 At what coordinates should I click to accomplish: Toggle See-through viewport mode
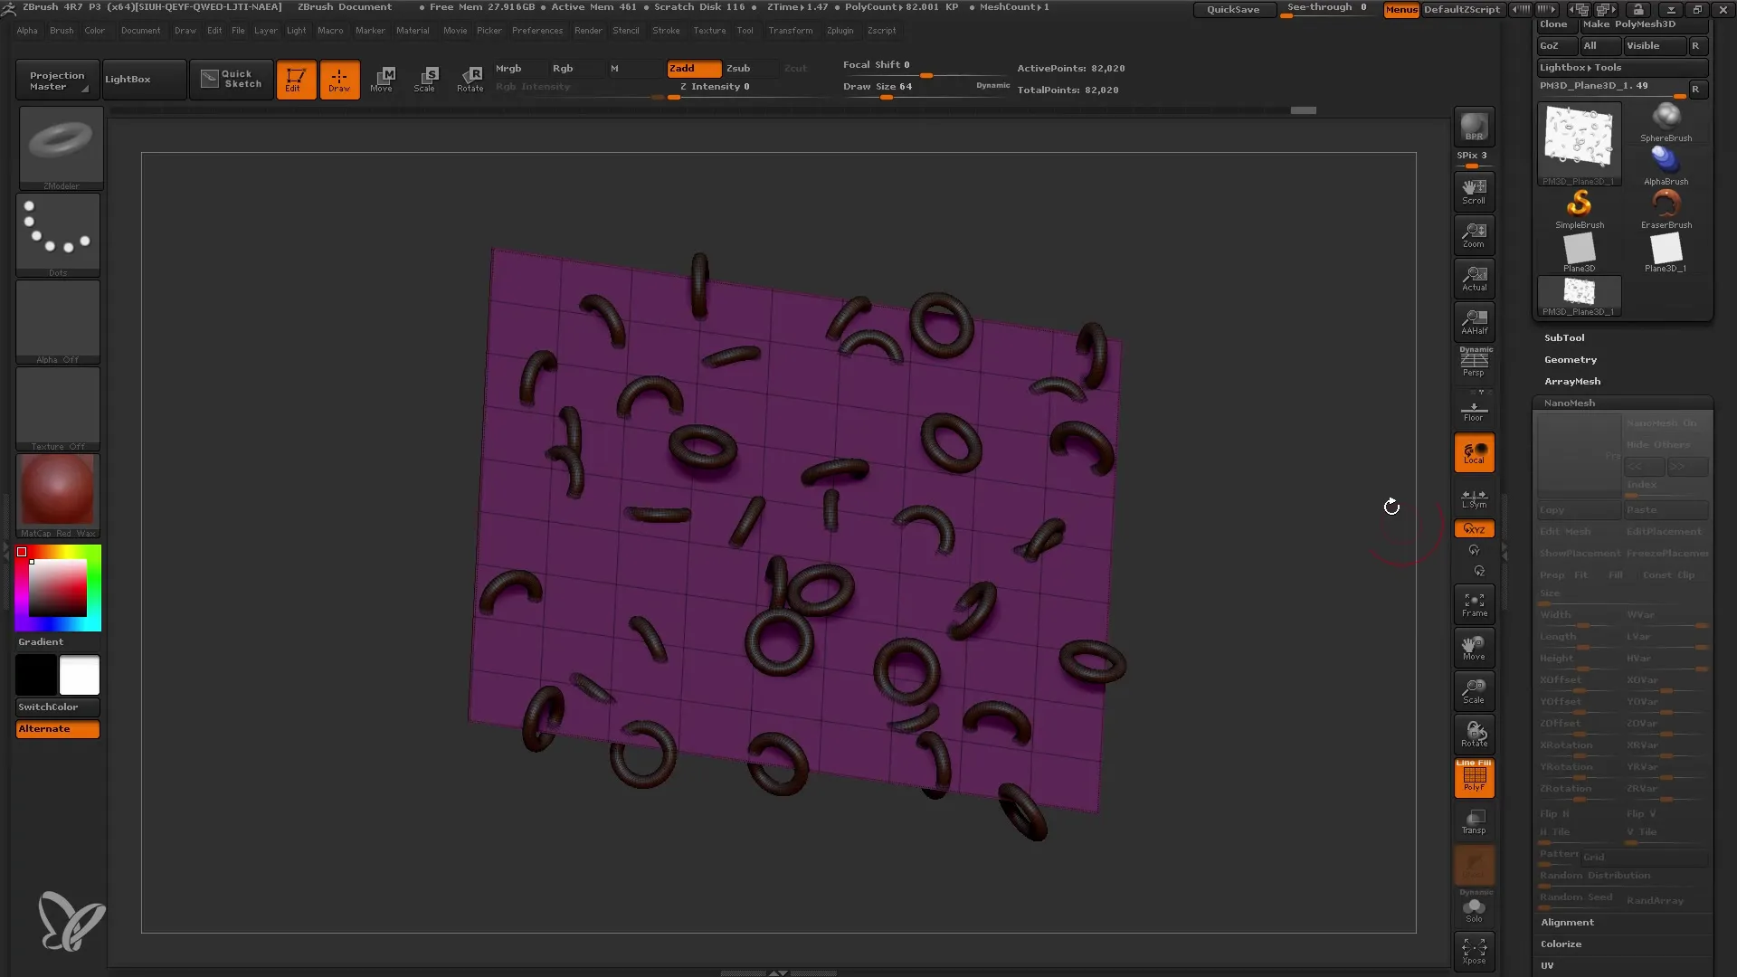pos(1329,8)
